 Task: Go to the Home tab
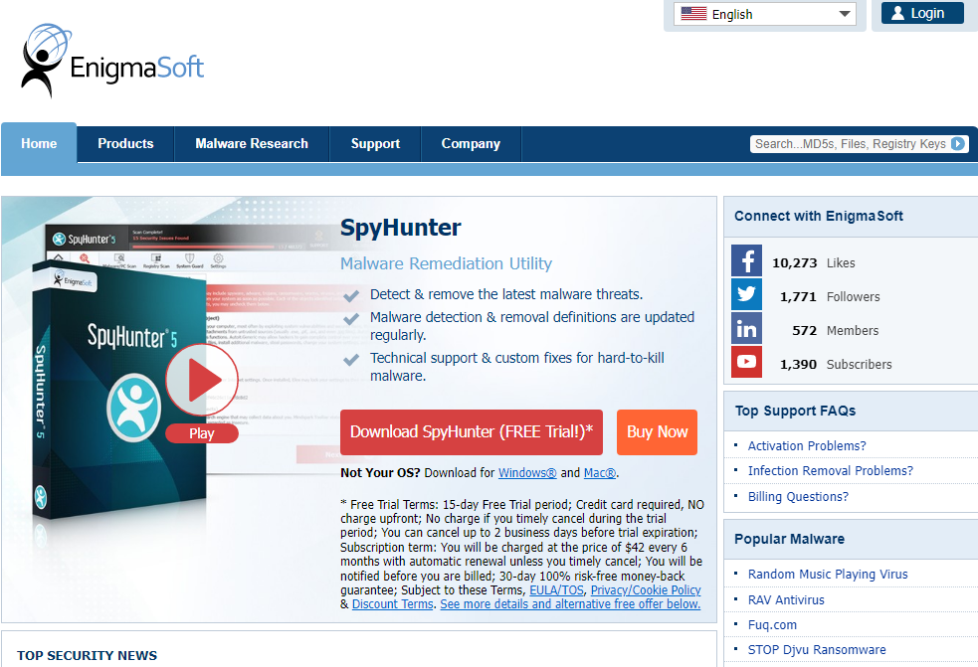coord(39,143)
